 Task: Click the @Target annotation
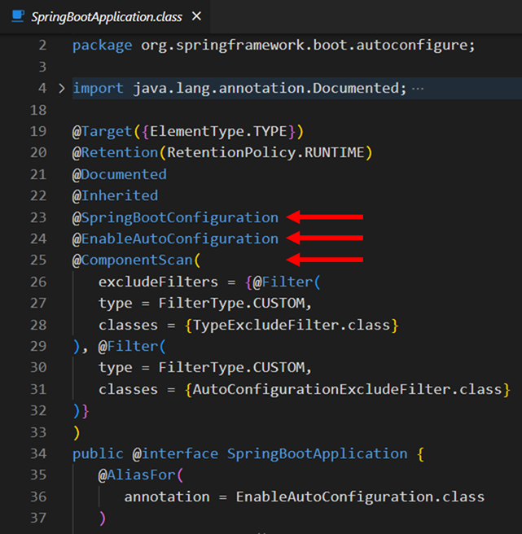(x=102, y=132)
